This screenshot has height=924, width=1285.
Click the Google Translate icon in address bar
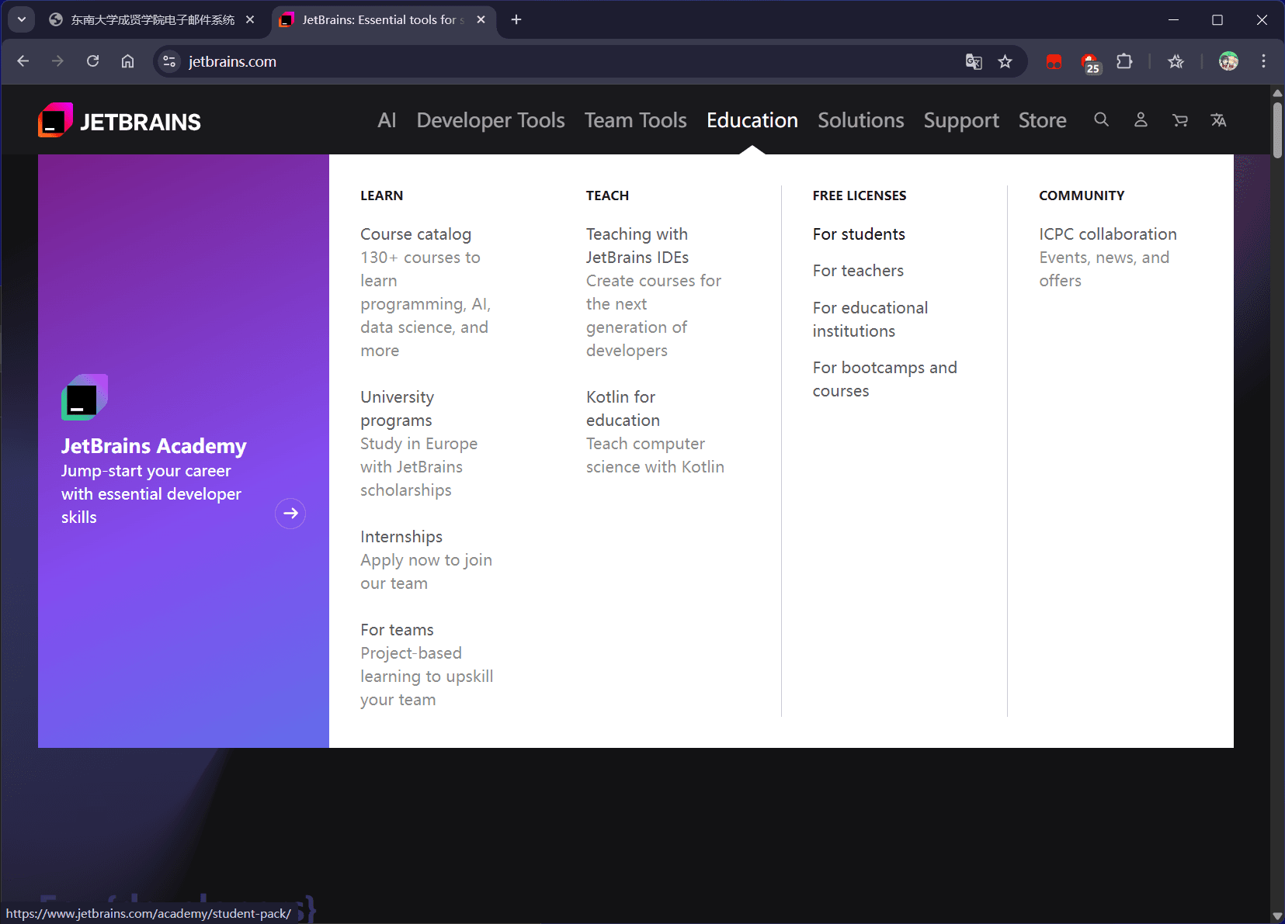point(974,62)
